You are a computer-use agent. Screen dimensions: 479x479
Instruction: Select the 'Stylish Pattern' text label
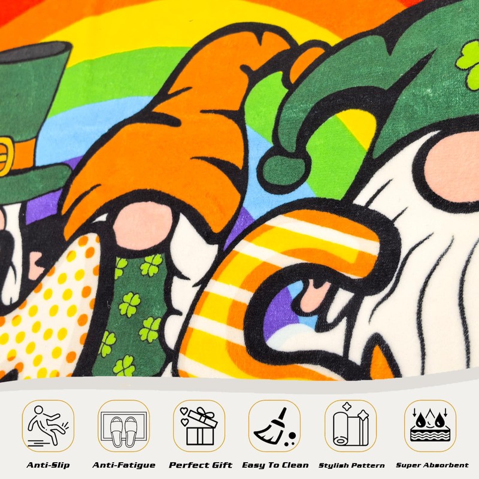point(351,465)
